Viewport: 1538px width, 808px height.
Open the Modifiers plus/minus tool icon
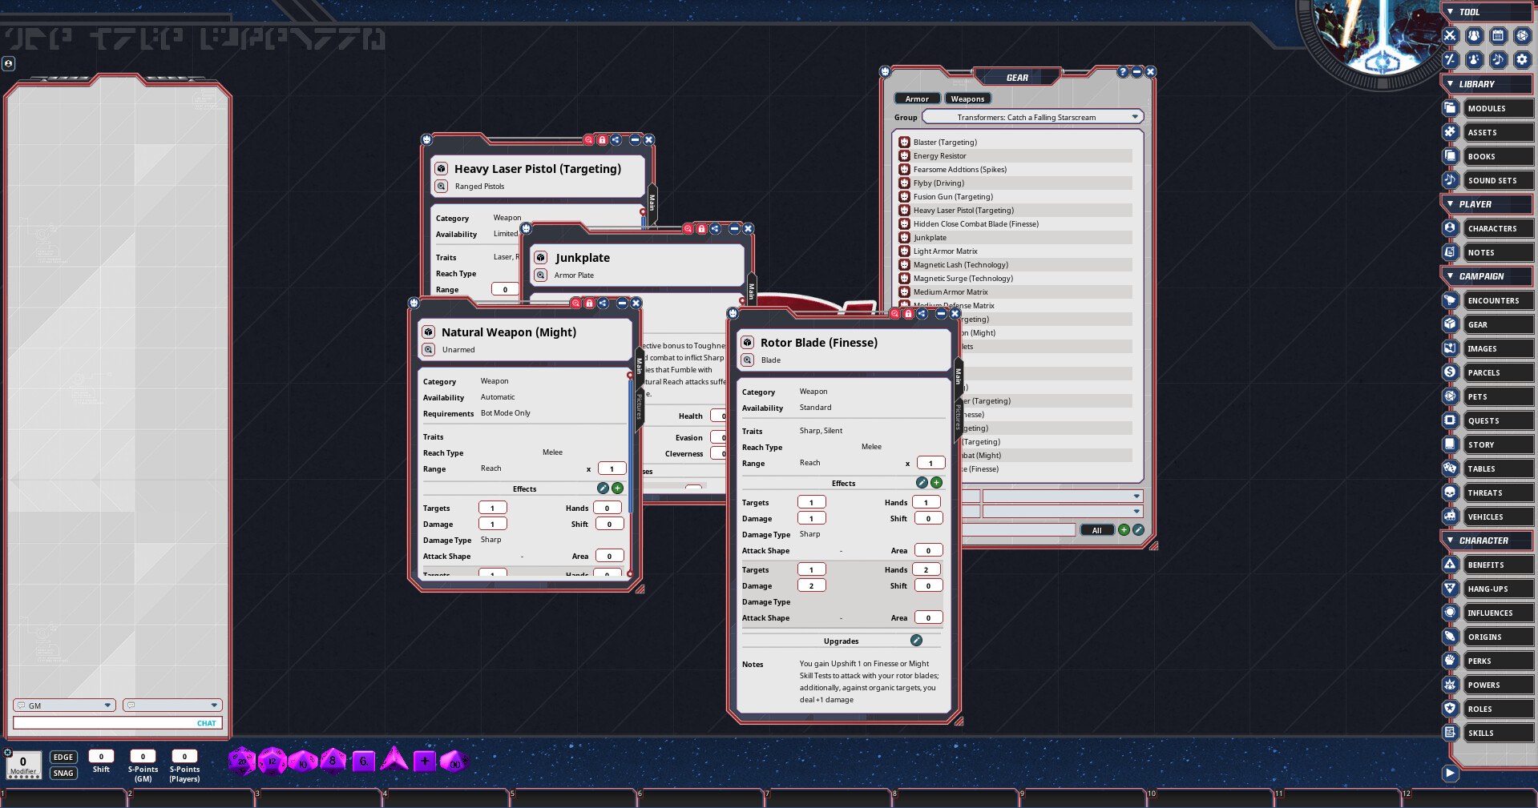pos(1450,60)
